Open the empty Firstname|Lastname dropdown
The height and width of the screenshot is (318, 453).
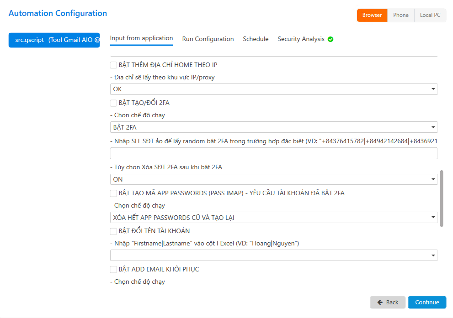pos(273,255)
